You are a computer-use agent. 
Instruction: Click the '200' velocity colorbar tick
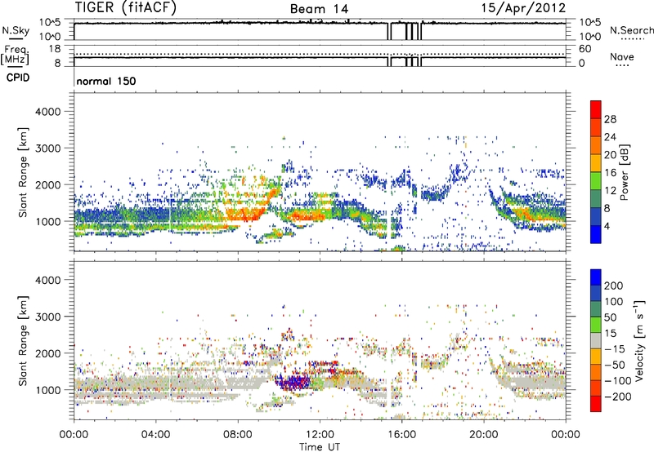pyautogui.click(x=614, y=286)
